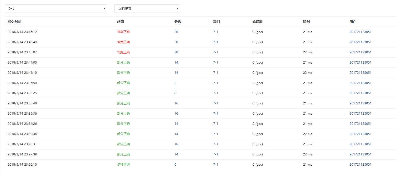Click score 16 in the 23:28:31 row
396x174 pixels.
pyautogui.click(x=176, y=144)
